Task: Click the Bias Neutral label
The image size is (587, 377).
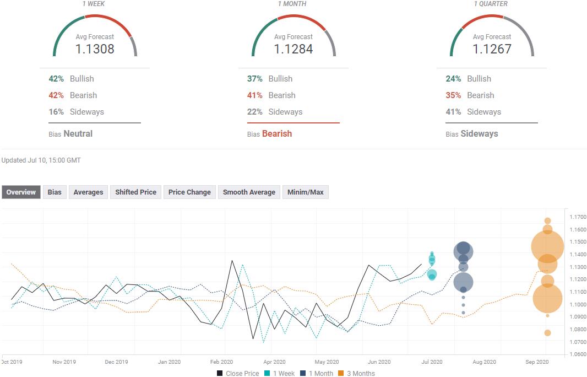Action: pyautogui.click(x=70, y=134)
